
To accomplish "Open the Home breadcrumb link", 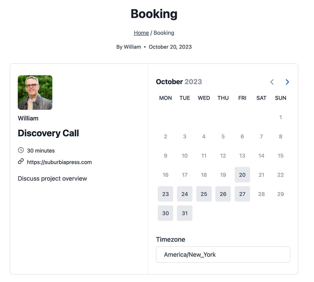I will point(141,33).
